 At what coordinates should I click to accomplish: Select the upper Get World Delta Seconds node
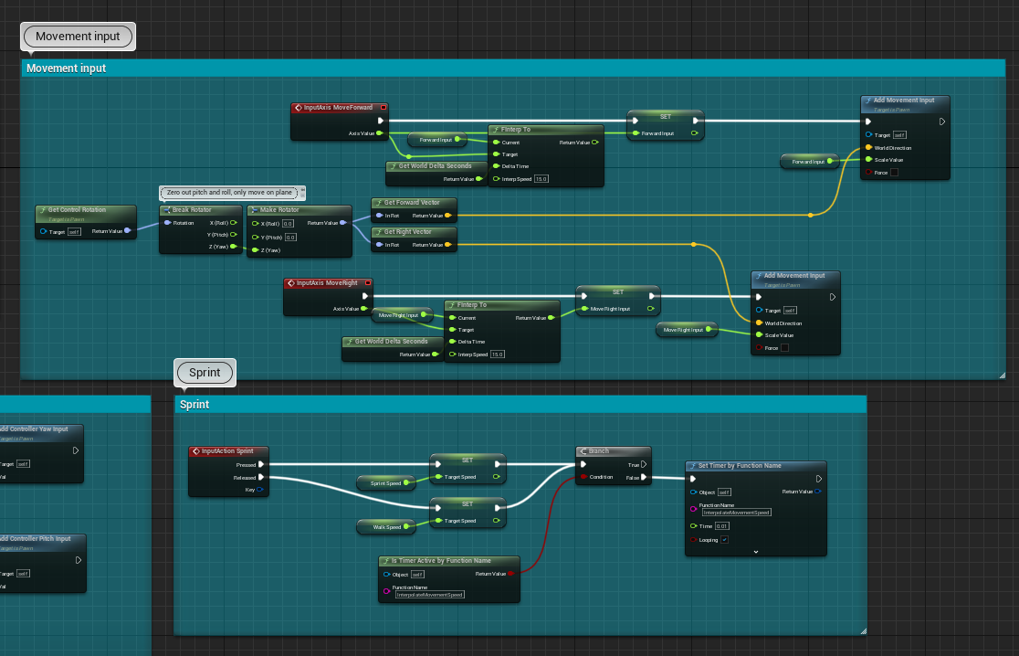pos(436,174)
